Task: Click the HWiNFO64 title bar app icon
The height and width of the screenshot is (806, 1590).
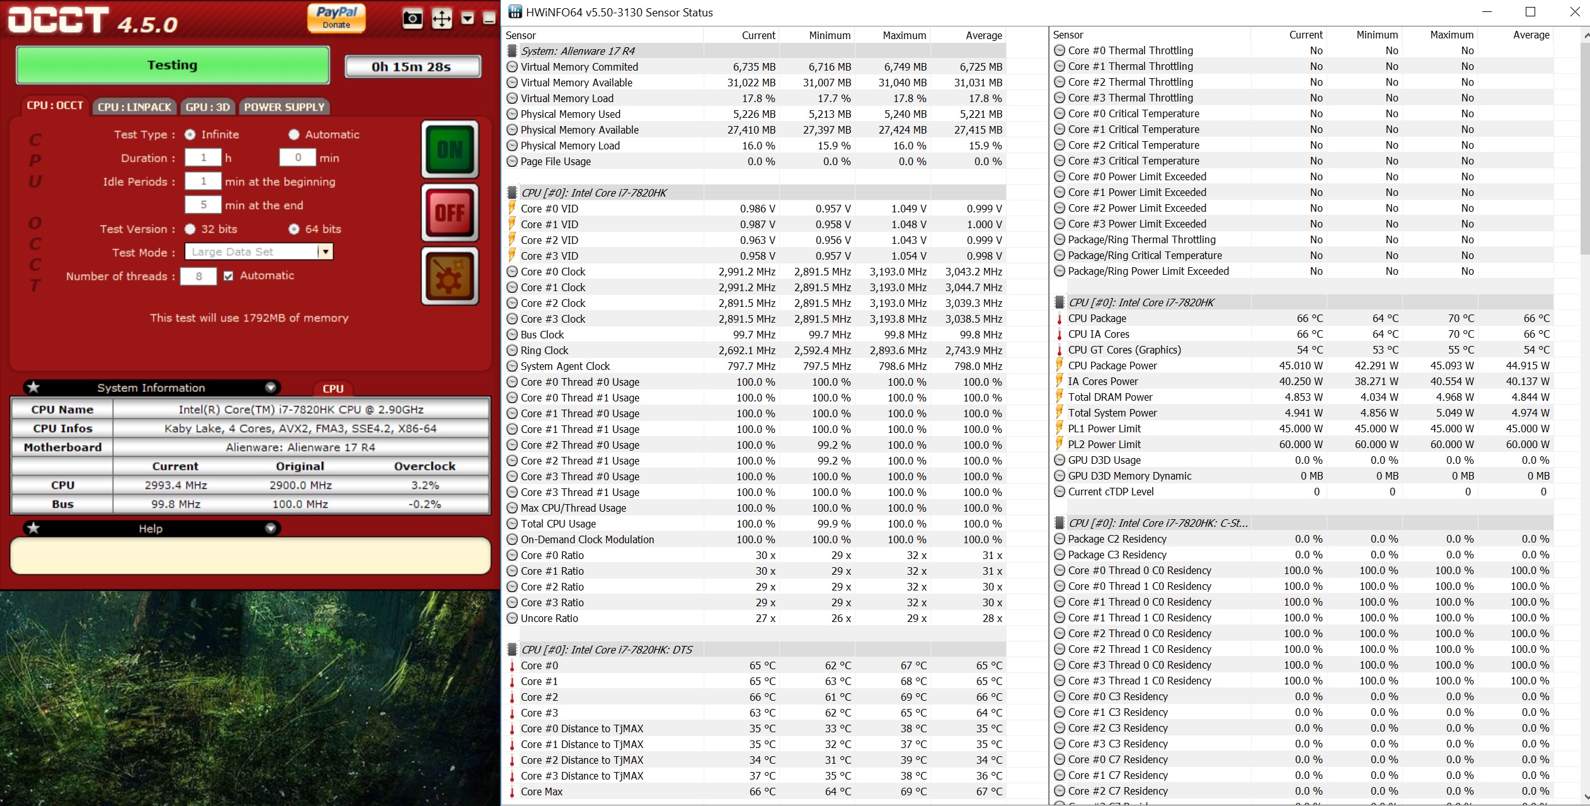Action: pyautogui.click(x=515, y=12)
